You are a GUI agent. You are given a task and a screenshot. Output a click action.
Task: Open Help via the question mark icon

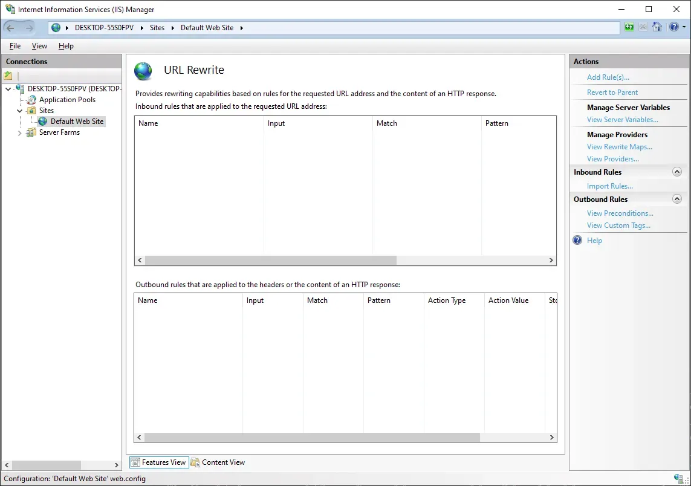coord(674,27)
